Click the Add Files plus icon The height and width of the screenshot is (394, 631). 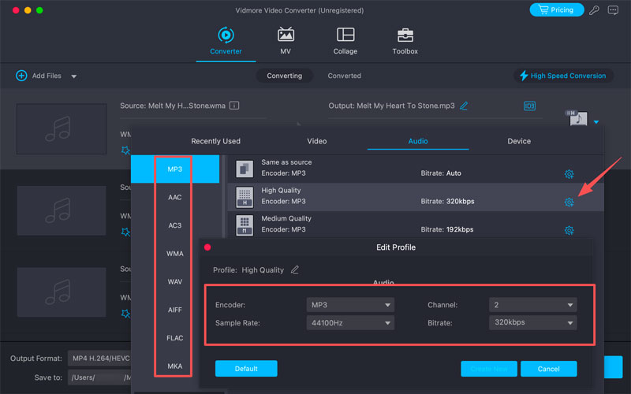(x=21, y=76)
